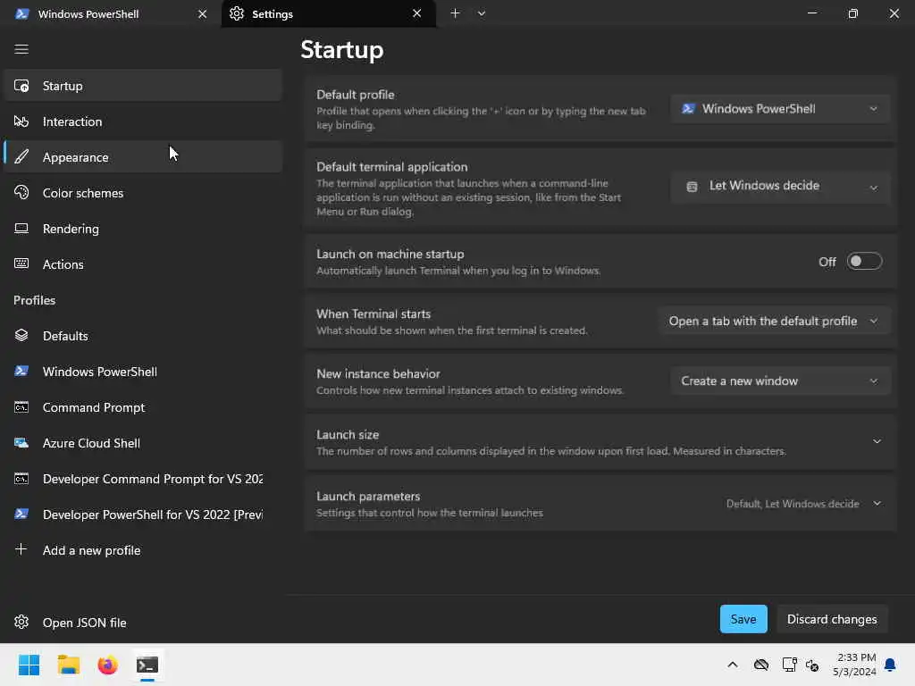The width and height of the screenshot is (915, 686).
Task: Select the Settings tab
Action: click(x=329, y=14)
